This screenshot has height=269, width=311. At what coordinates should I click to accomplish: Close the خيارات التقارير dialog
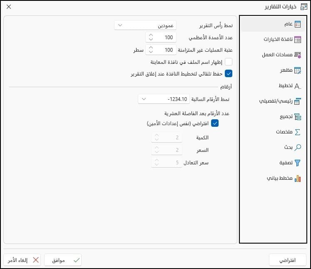coord(9,7)
